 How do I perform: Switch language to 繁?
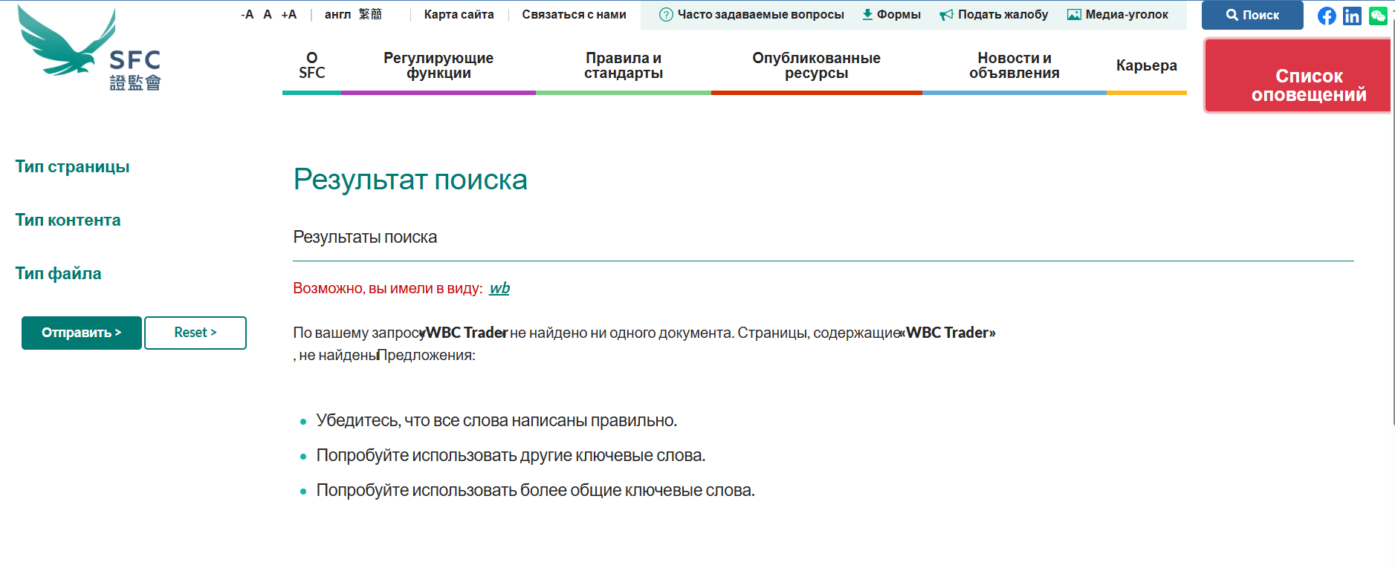pyautogui.click(x=364, y=14)
